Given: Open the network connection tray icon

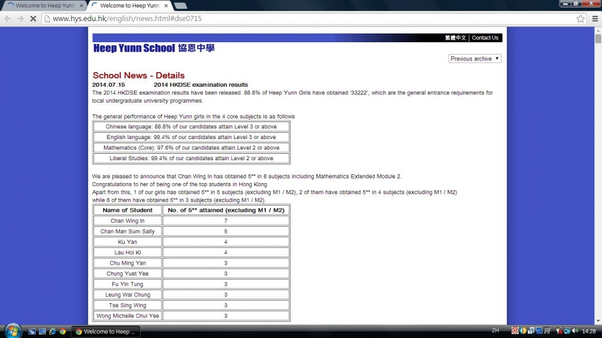Looking at the screenshot, I should [x=566, y=331].
